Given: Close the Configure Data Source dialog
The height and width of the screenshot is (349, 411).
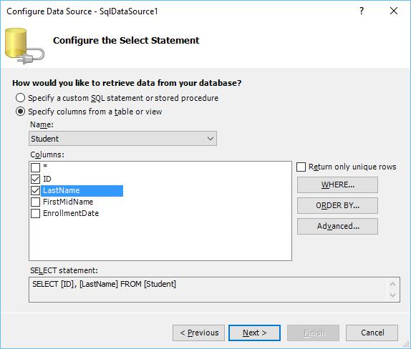Looking at the screenshot, I should click(393, 11).
